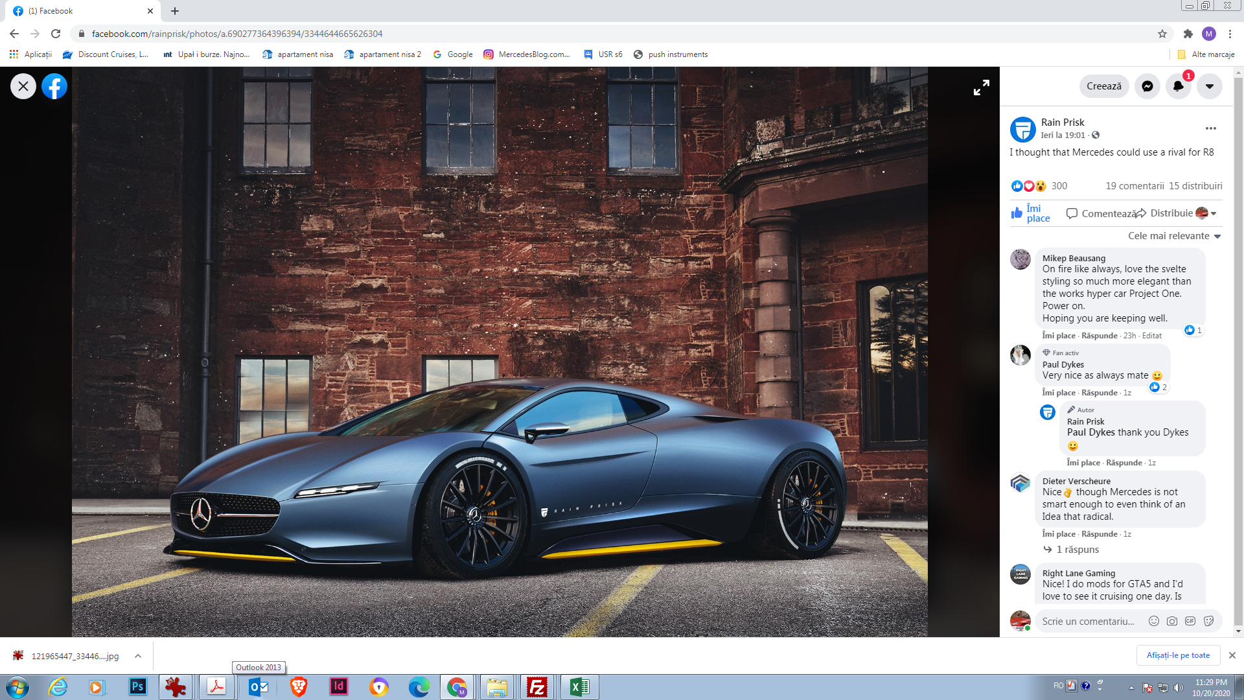Expand the photo to fullscreen

click(982, 87)
